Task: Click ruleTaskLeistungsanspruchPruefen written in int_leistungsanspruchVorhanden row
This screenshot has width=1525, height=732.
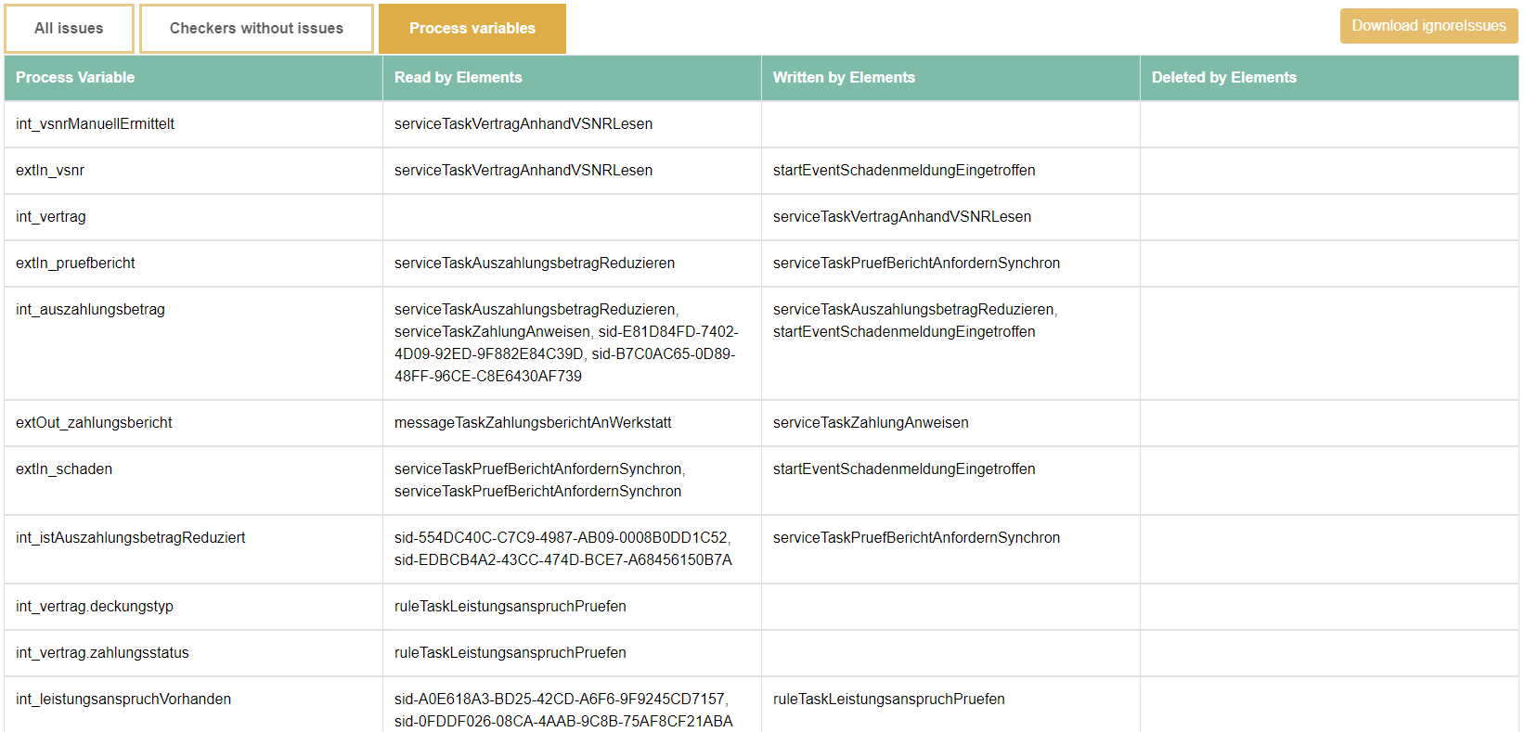Action: point(889,700)
